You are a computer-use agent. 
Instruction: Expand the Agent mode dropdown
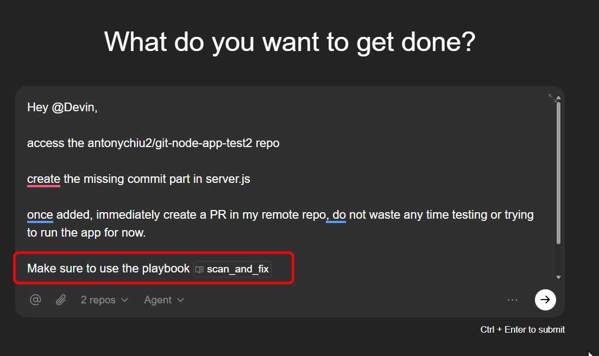pyautogui.click(x=164, y=300)
